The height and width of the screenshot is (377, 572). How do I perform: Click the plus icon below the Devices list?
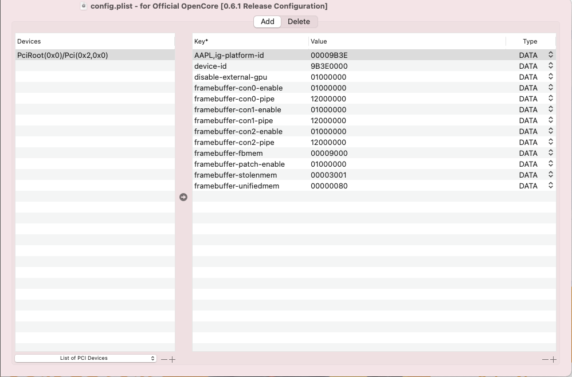tap(172, 359)
